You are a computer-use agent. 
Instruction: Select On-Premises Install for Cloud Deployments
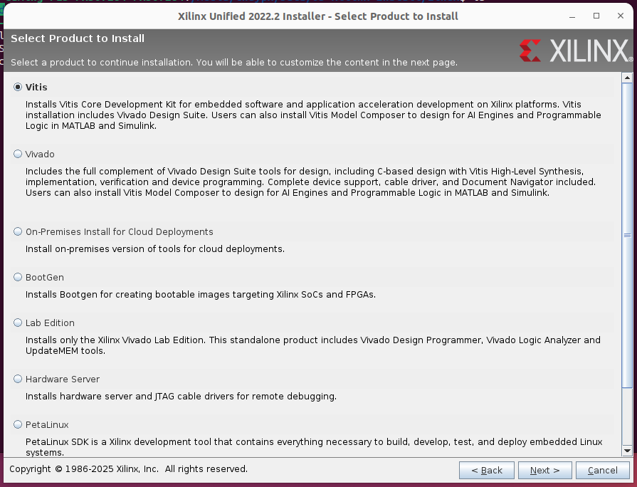click(x=18, y=231)
